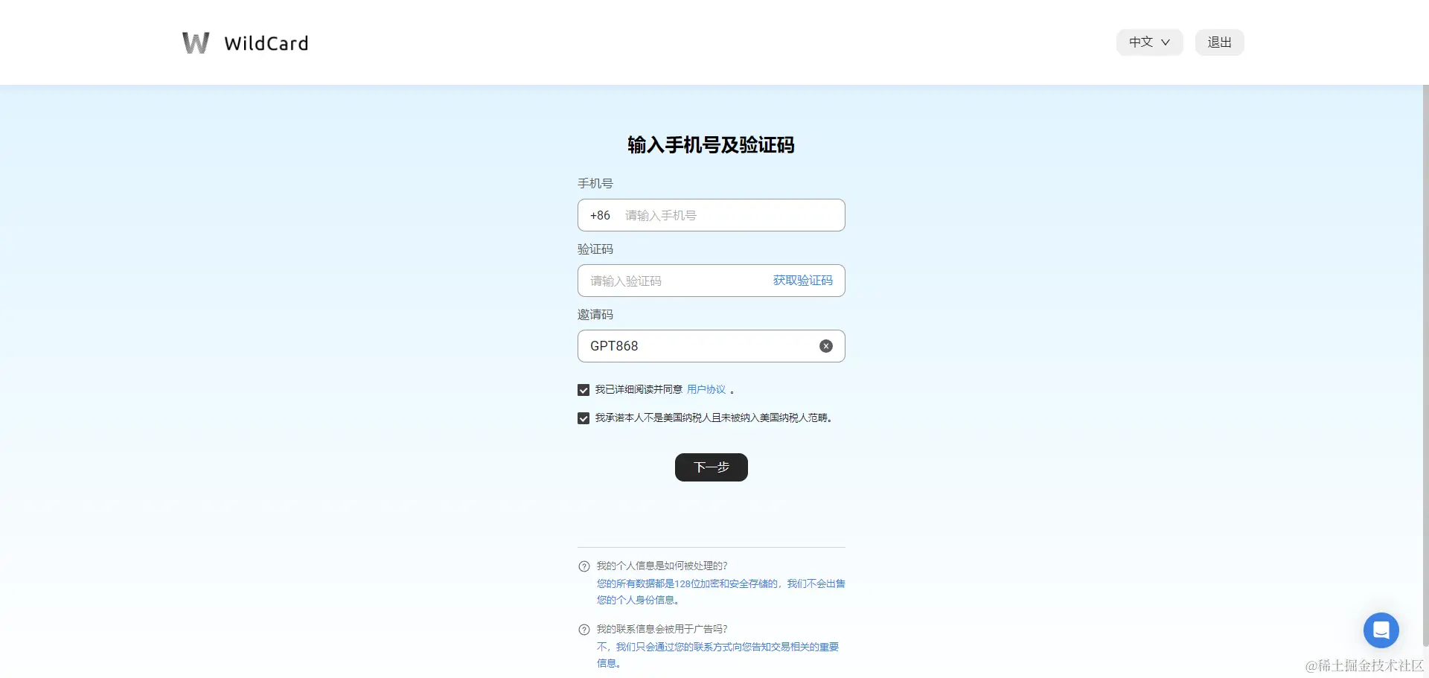Screen dimensions: 1429x678
Task: Click the 邀请码 field label
Action: tap(595, 314)
